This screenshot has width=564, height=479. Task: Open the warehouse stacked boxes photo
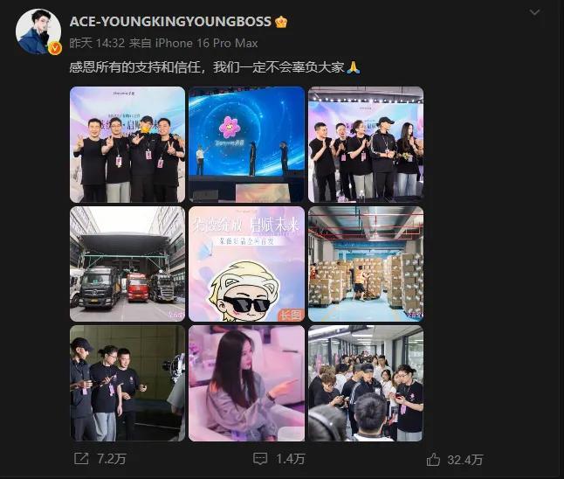(x=366, y=264)
